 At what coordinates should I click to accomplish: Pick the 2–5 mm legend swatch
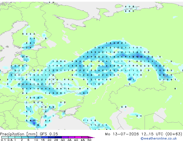click(25, 137)
